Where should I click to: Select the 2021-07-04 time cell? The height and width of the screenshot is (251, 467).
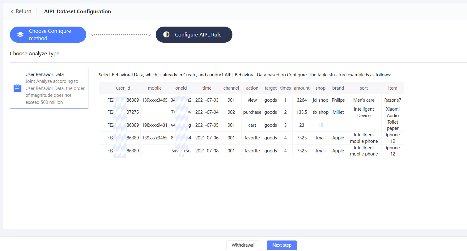(x=207, y=112)
